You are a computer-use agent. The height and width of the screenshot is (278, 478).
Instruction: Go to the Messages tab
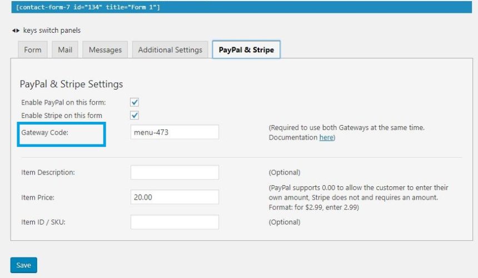click(105, 49)
